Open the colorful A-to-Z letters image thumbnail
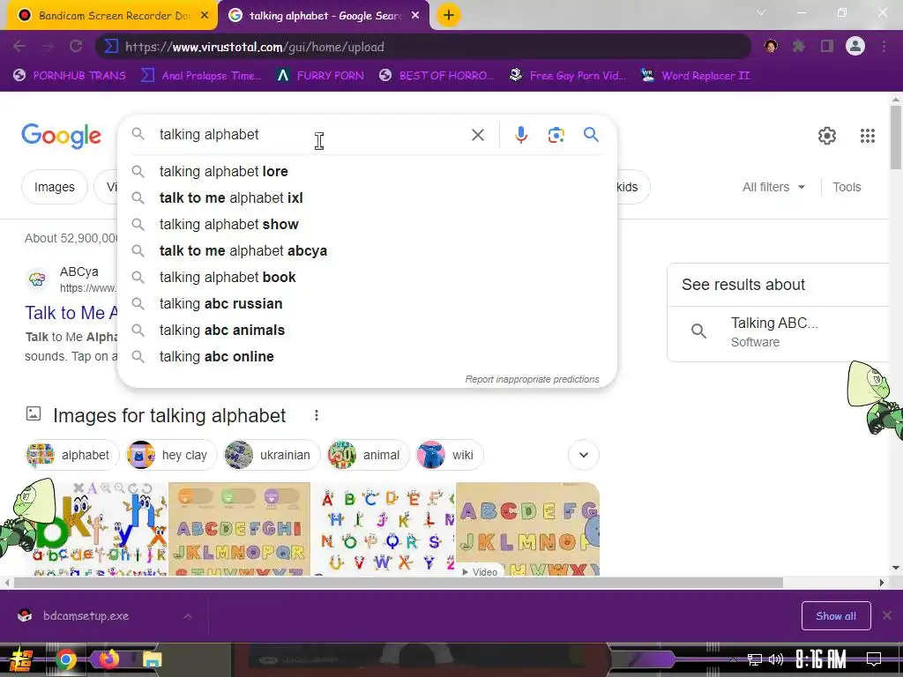903x677 pixels. tap(383, 529)
